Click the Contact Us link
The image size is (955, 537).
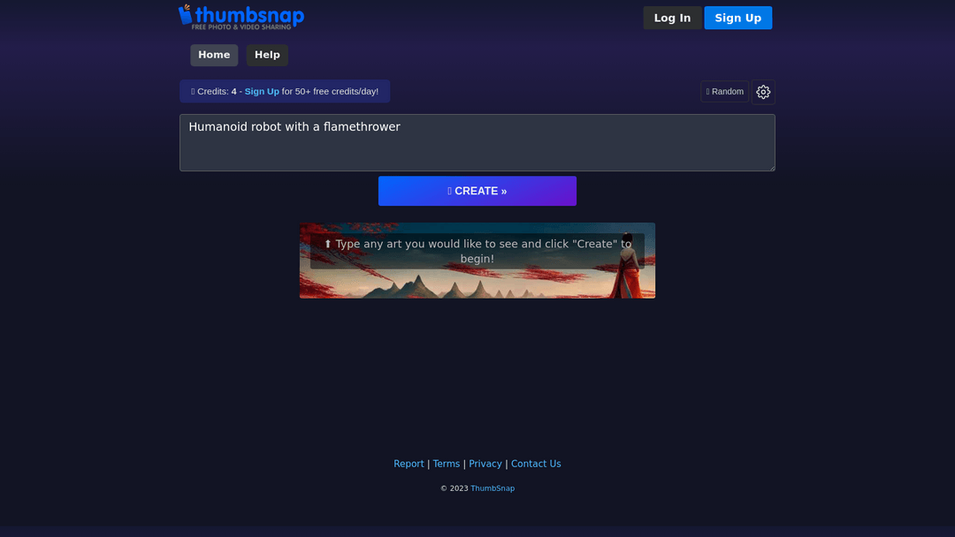coord(536,464)
